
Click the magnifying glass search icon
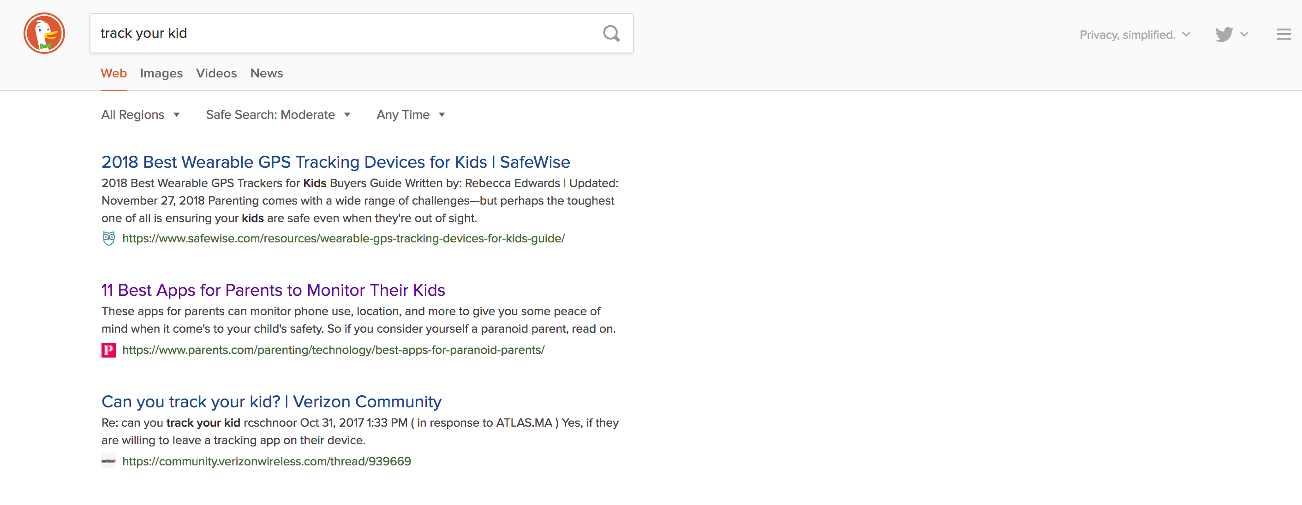pos(611,33)
